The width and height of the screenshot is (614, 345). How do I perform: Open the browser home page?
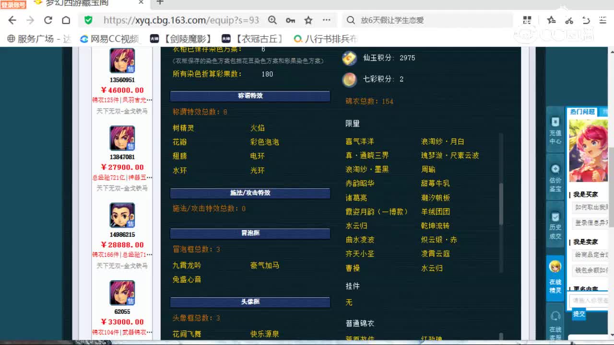click(66, 20)
